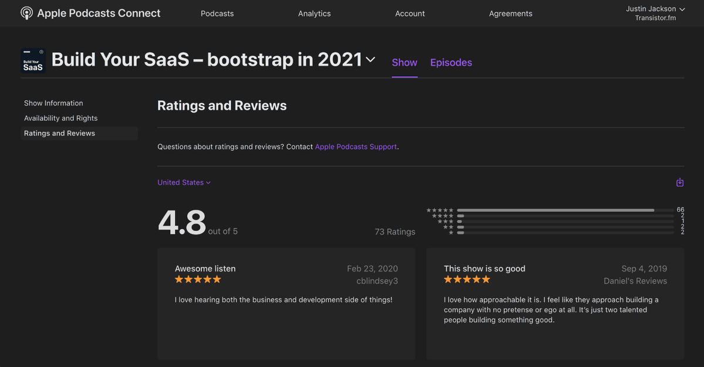704x367 pixels.
Task: Click the five-star rating progress bar
Action: point(565,210)
